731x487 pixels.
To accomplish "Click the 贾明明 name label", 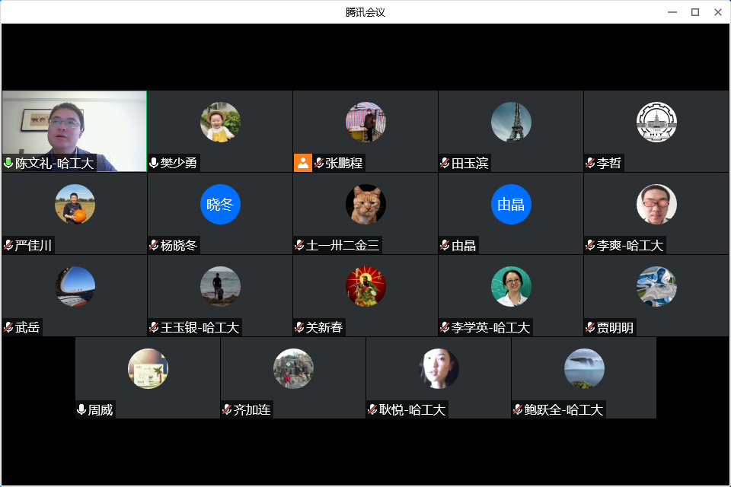I will click(615, 327).
